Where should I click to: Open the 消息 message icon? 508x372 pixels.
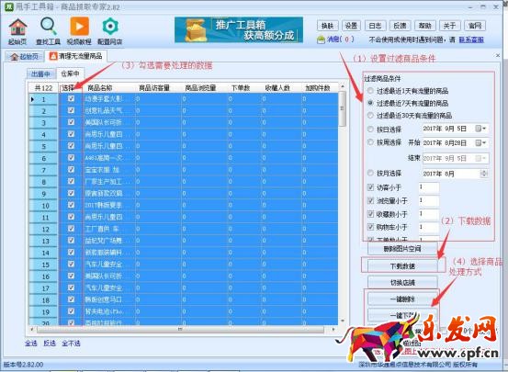pyautogui.click(x=321, y=39)
